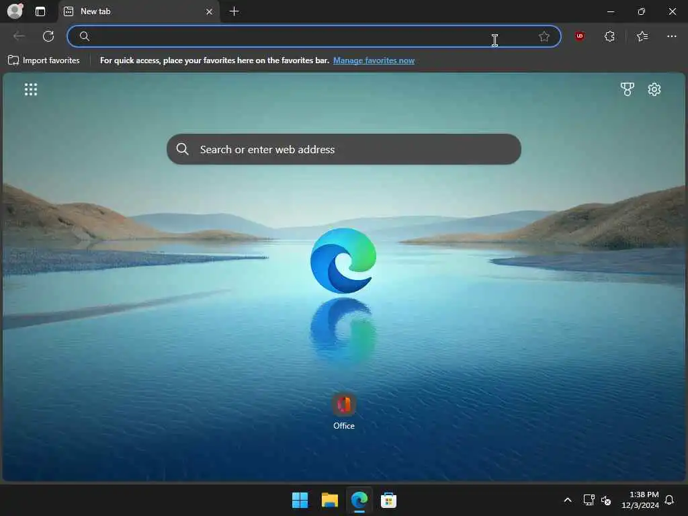Image resolution: width=688 pixels, height=516 pixels.
Task: Open the Office quick link tile
Action: pyautogui.click(x=344, y=412)
